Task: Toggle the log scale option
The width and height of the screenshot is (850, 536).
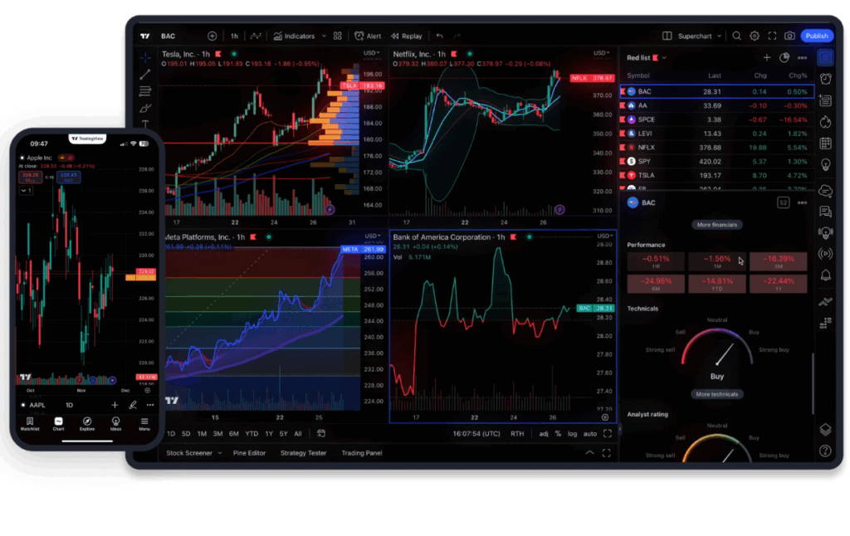Action: (573, 434)
